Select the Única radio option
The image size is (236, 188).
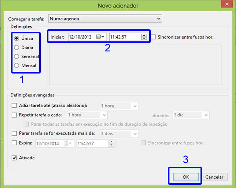coord(17,39)
